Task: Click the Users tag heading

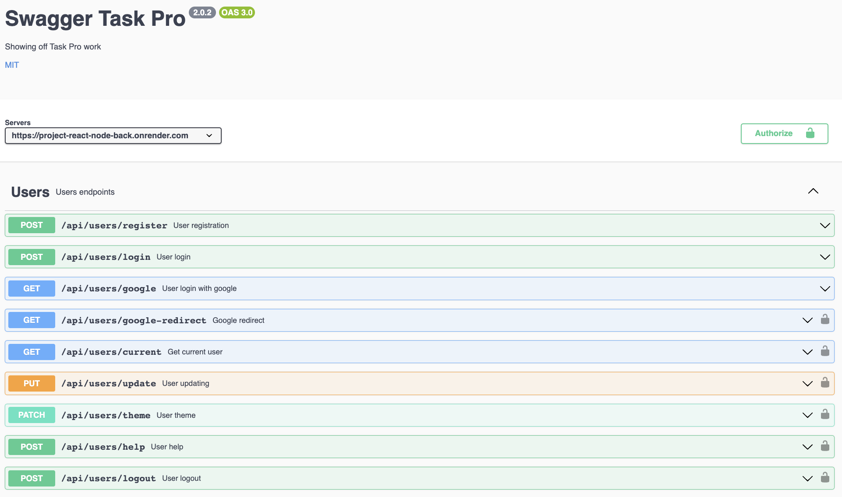Action: click(30, 192)
